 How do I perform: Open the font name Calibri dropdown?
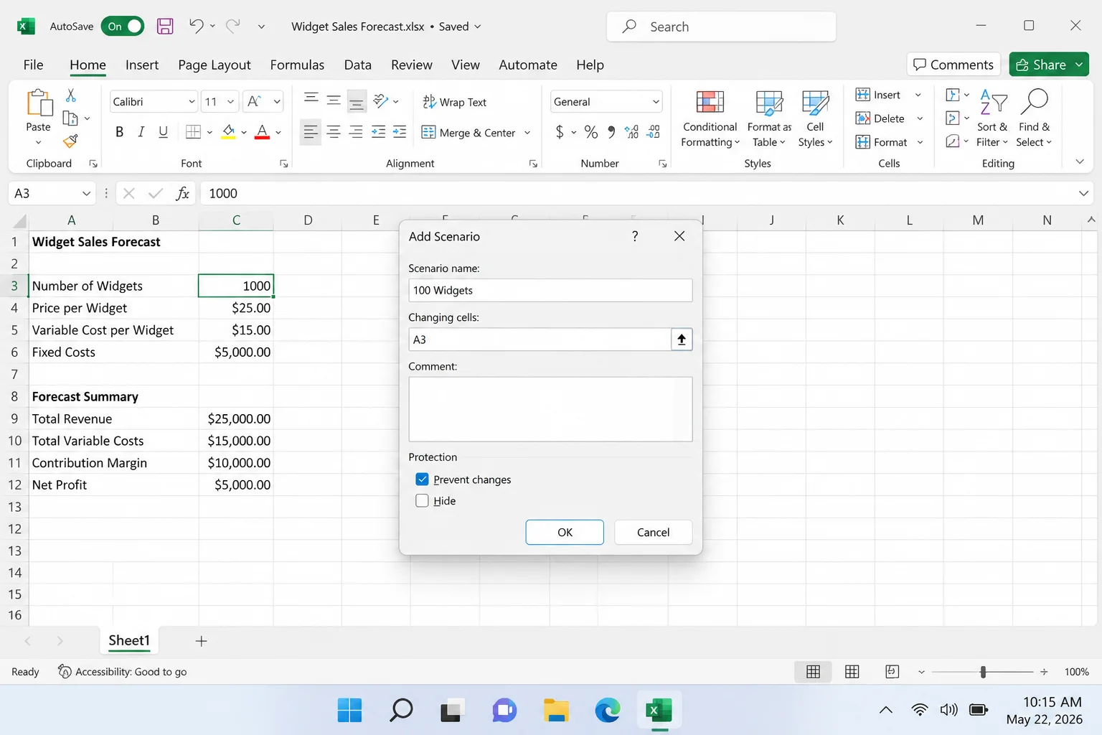point(192,102)
